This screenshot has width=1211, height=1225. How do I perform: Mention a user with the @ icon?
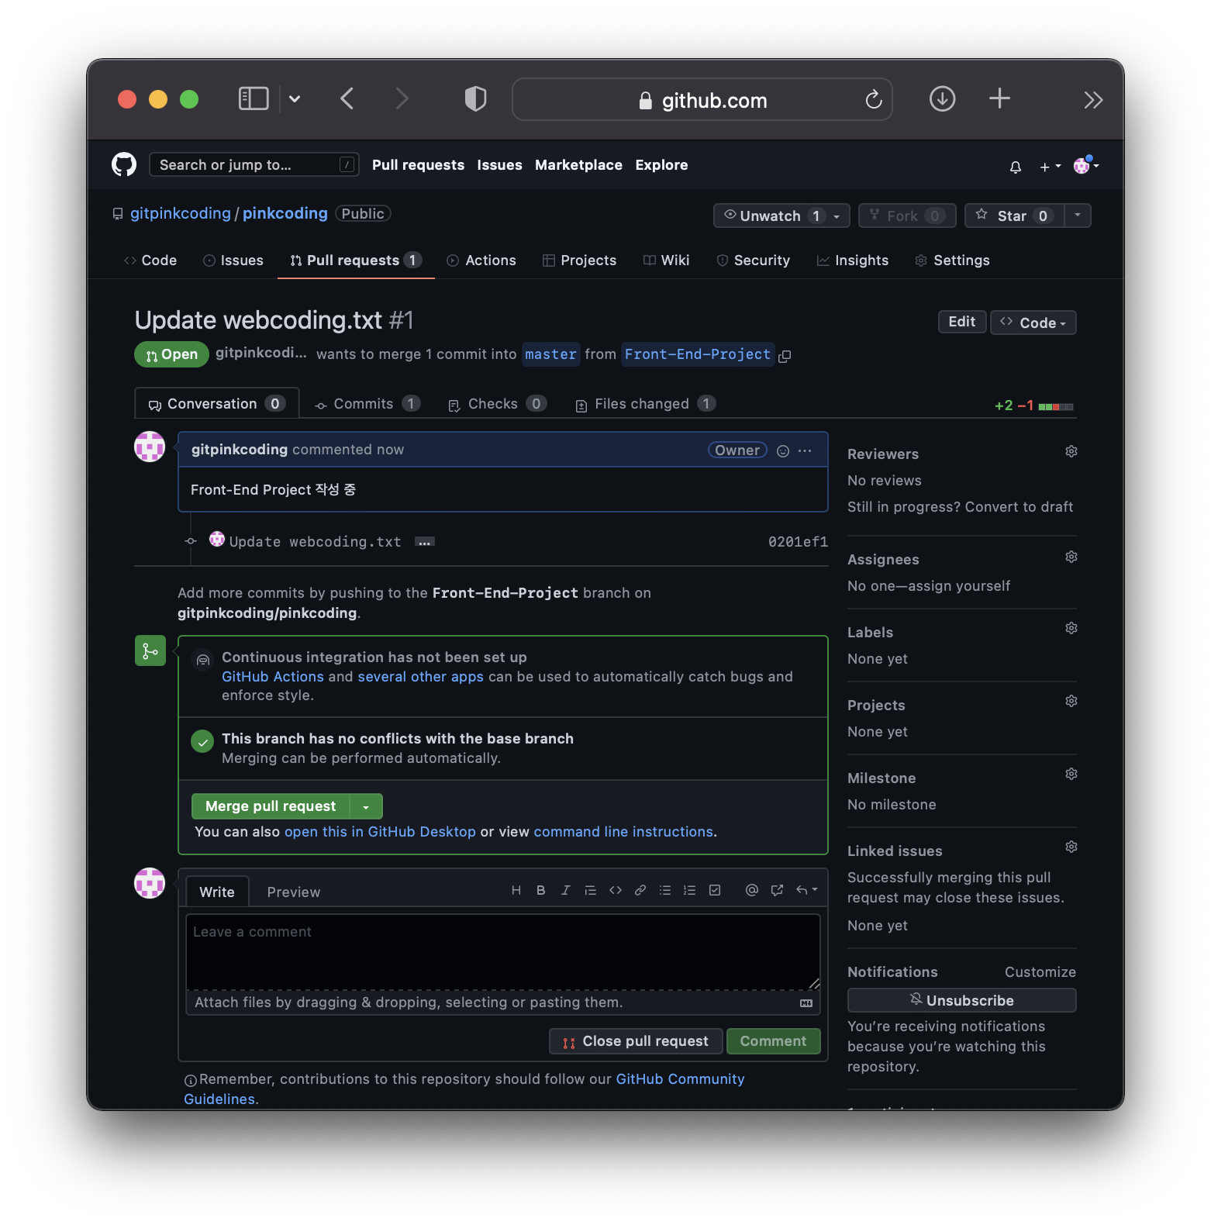[x=752, y=890]
